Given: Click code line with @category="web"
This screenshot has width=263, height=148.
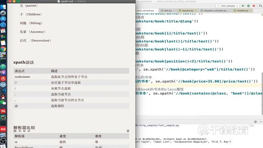Looking at the screenshot, I should pyautogui.click(x=195, y=69).
